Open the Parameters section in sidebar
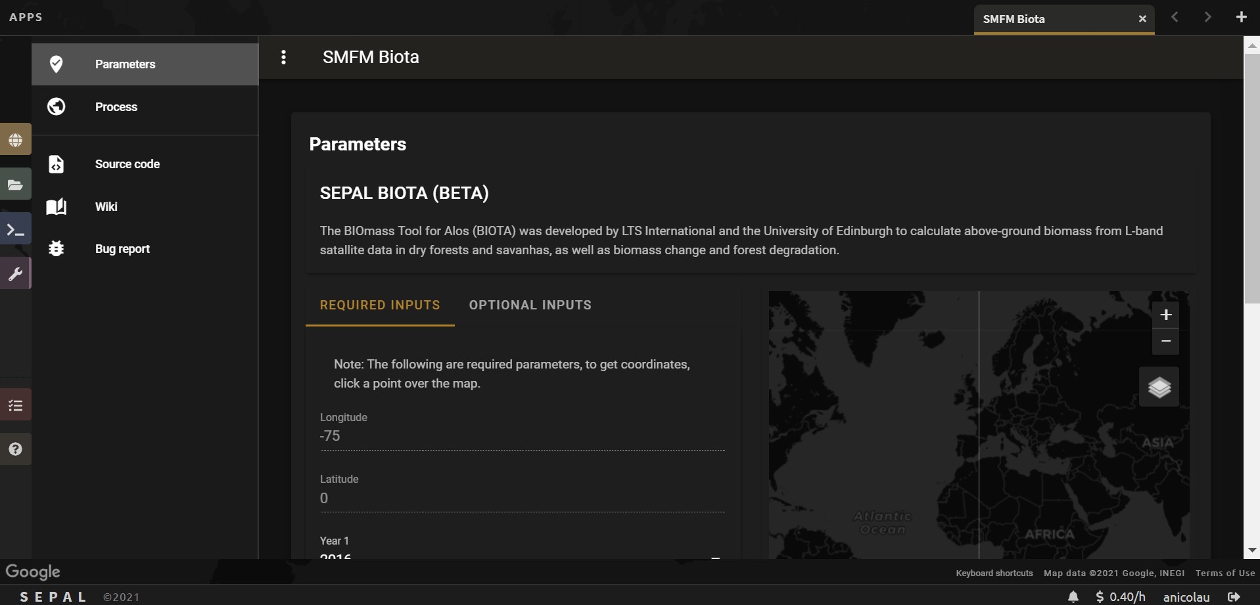 point(145,64)
